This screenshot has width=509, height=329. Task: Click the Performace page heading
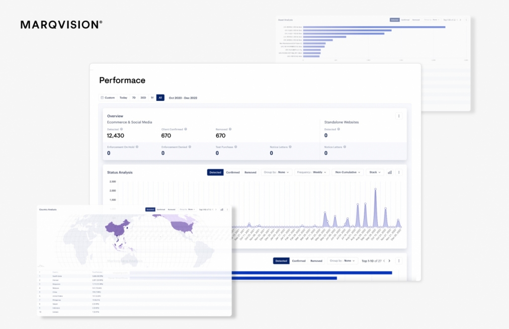click(122, 80)
